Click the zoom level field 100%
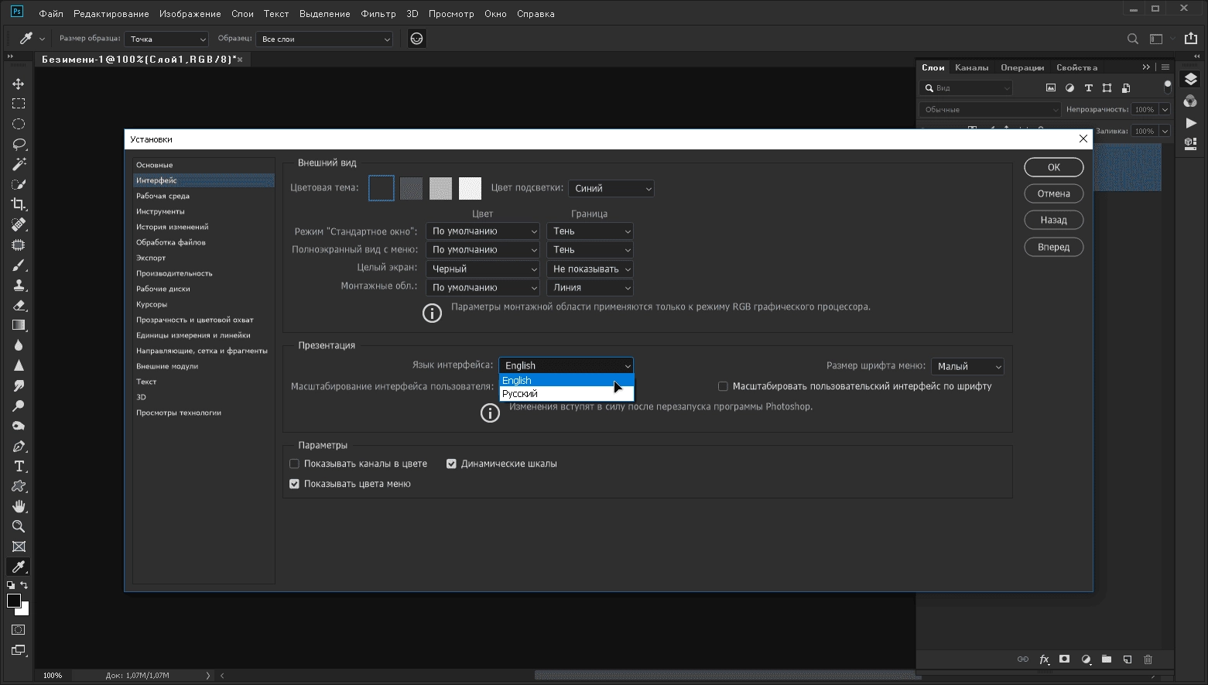The width and height of the screenshot is (1208, 685). 53,675
